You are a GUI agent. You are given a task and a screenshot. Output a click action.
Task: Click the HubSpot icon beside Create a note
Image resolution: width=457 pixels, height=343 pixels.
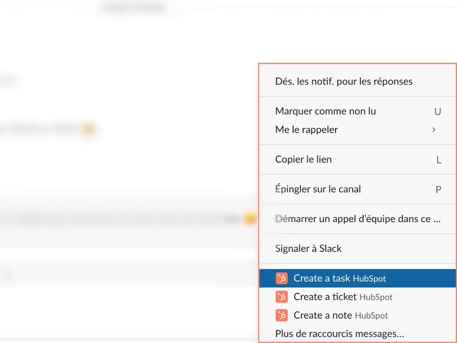tap(281, 316)
